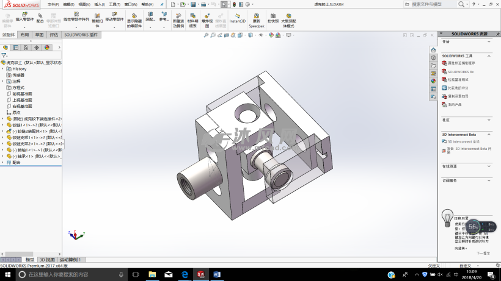Open Linear Component Pattern tool
This screenshot has height=281, width=501.
[x=76, y=17]
